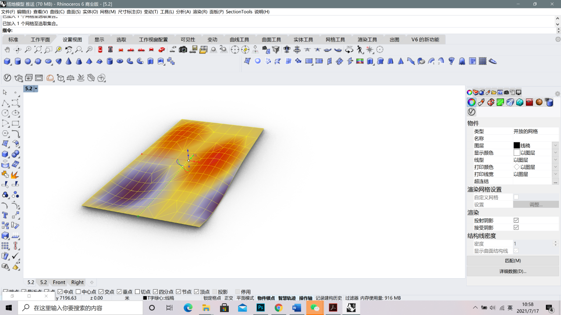Select the Cone solid tool

tap(69, 61)
